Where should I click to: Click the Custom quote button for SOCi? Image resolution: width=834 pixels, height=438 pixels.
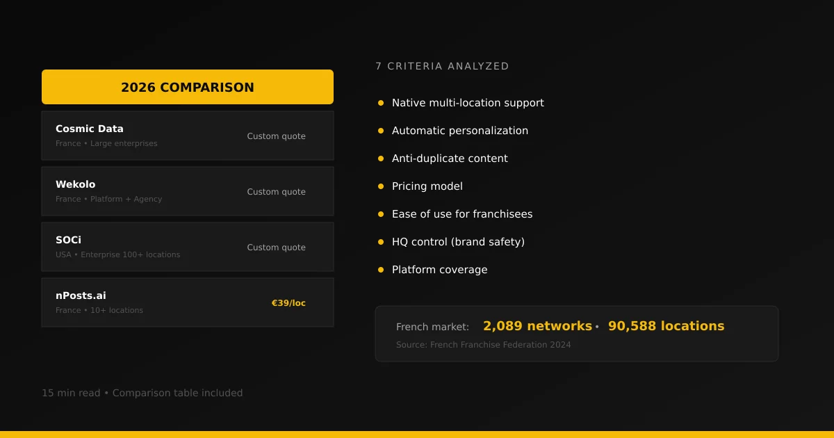pos(276,247)
